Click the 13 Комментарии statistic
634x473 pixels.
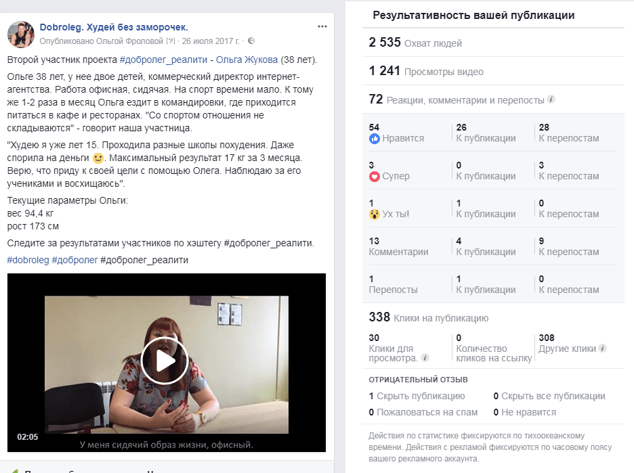[398, 246]
